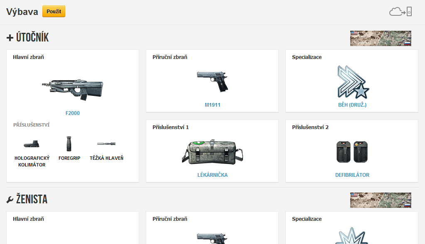Click the defibrillator paddles image

coord(352,151)
